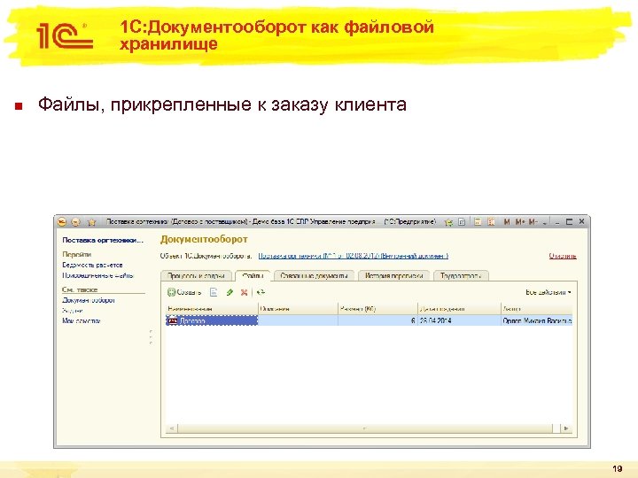Viewport: 638px width, 478px height.
Task: Click the red Описание link
Action: point(563,256)
